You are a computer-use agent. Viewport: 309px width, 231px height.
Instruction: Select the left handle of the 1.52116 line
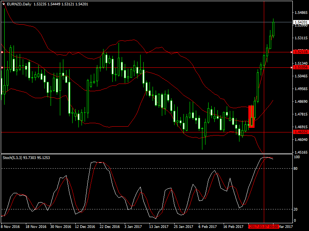coord(2,52)
